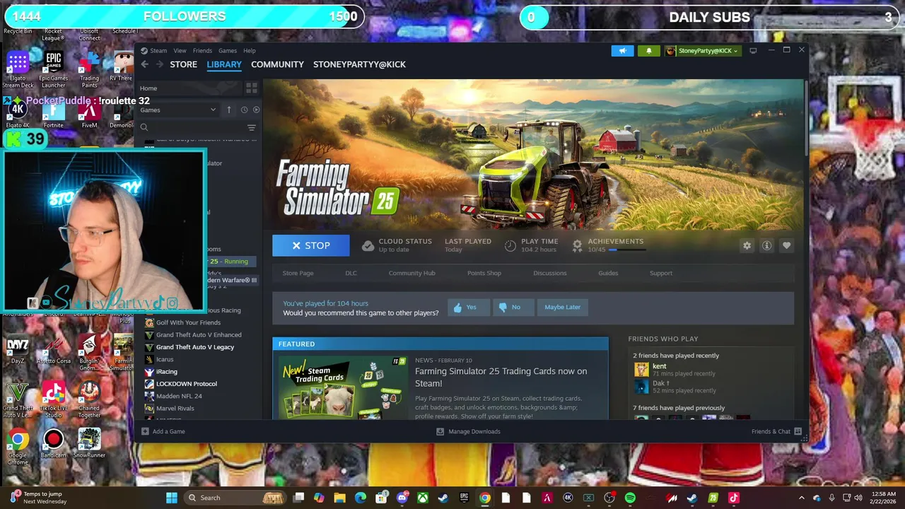Image resolution: width=905 pixels, height=509 pixels.
Task: Open Manage Downloads
Action: (x=468, y=431)
